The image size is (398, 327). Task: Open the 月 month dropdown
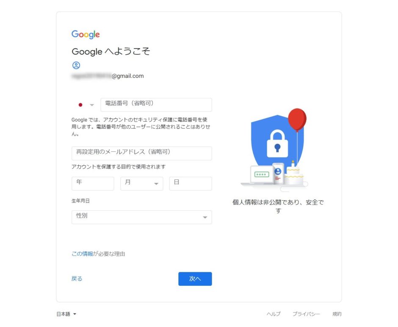click(142, 183)
